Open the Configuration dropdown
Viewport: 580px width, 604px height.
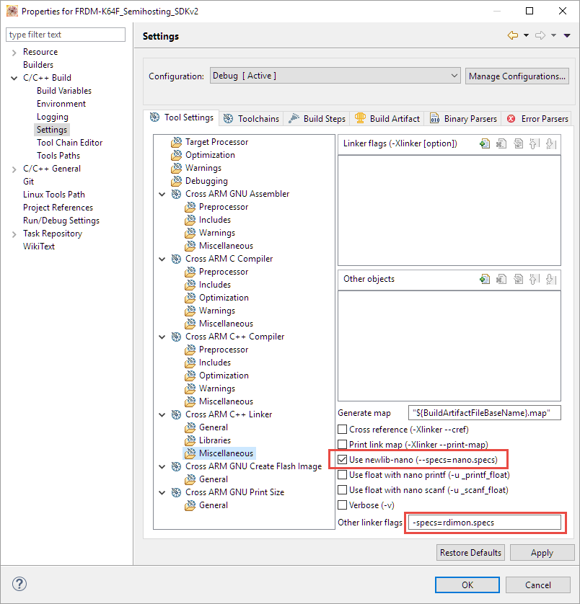point(454,75)
